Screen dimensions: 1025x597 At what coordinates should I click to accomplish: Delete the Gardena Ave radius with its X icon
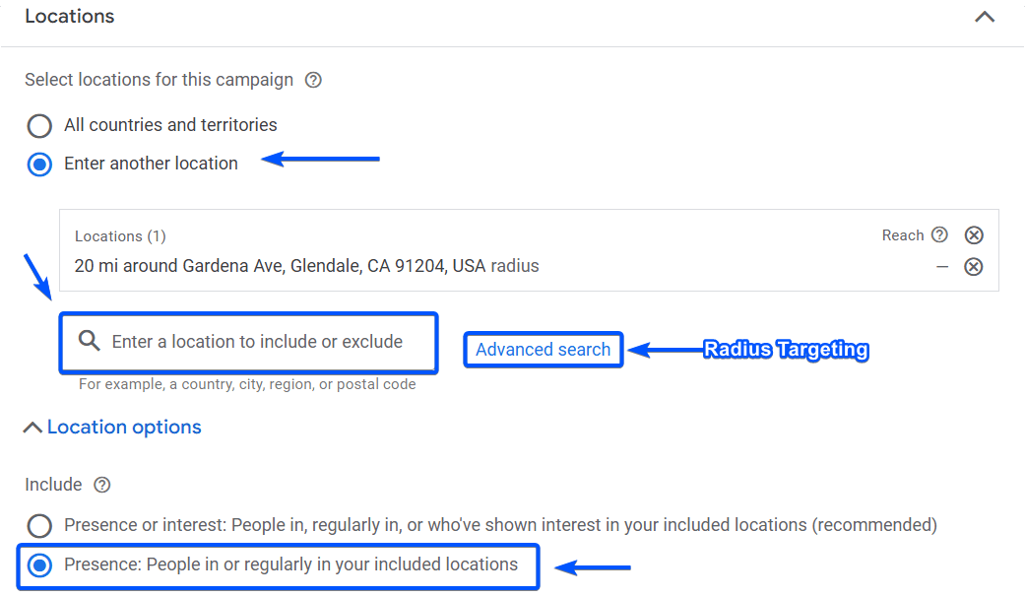coord(974,266)
